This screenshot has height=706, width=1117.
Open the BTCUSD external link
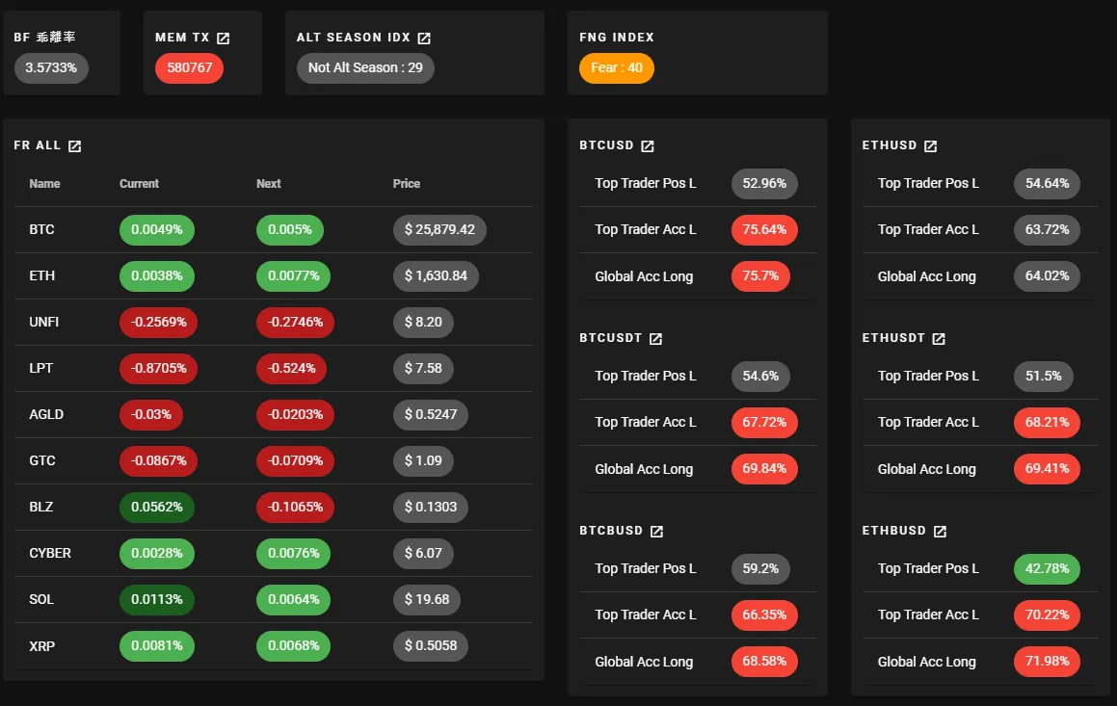649,145
